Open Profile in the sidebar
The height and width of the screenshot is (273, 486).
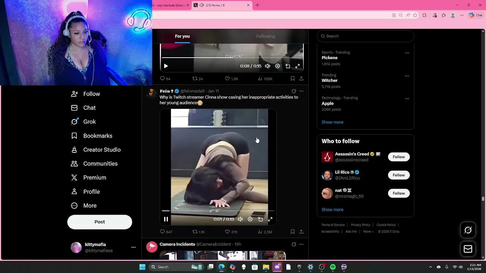(x=85, y=191)
